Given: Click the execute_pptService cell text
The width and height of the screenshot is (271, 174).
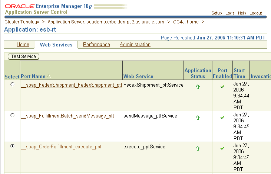Looking at the screenshot, I should 144,147.
